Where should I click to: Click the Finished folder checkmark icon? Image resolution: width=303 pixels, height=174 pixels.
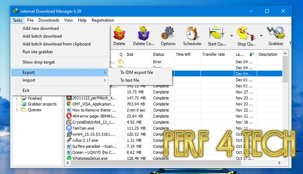(x=23, y=98)
